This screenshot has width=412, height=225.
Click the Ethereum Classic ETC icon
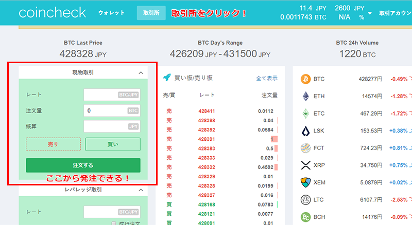click(305, 114)
